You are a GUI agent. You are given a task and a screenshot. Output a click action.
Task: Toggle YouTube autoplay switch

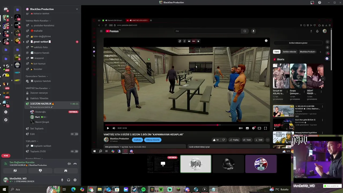[x=241, y=128]
